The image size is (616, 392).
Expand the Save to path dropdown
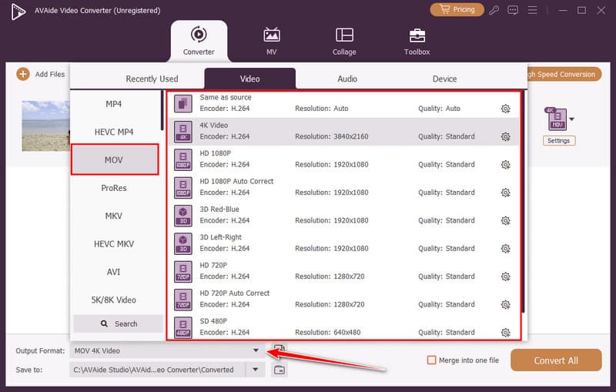(256, 370)
